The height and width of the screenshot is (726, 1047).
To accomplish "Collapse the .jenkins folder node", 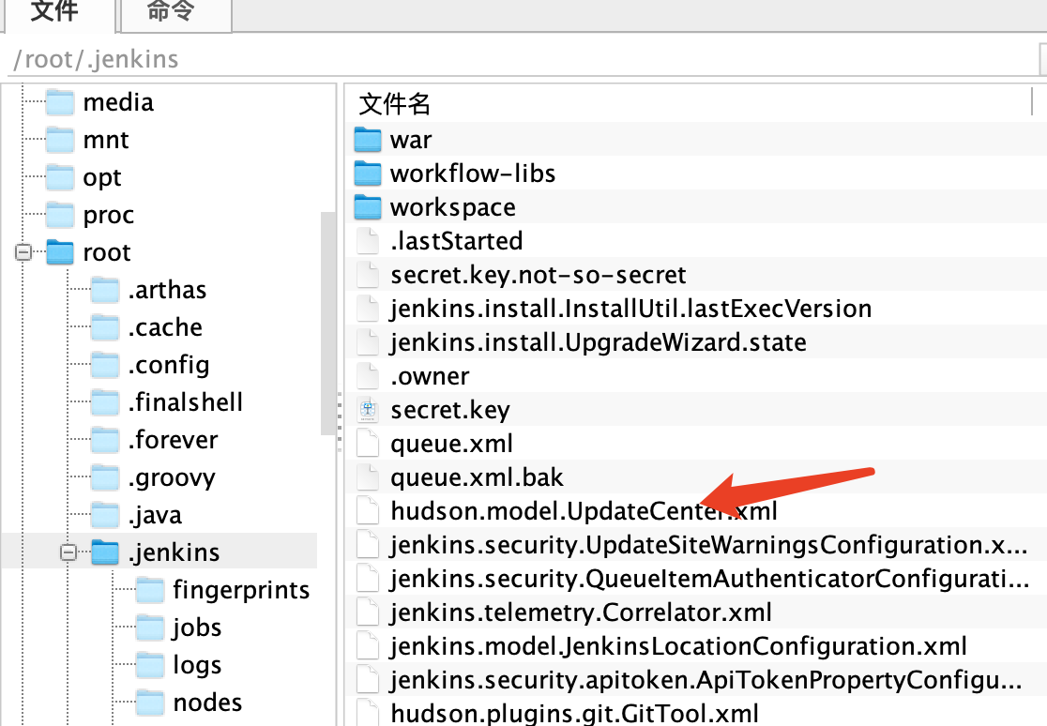I will [x=68, y=552].
